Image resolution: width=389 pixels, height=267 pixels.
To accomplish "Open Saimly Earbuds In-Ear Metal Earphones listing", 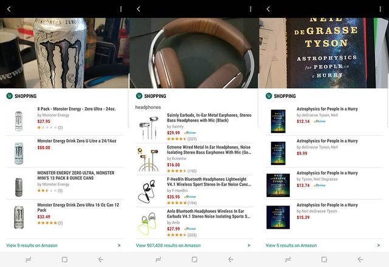I will [194, 127].
